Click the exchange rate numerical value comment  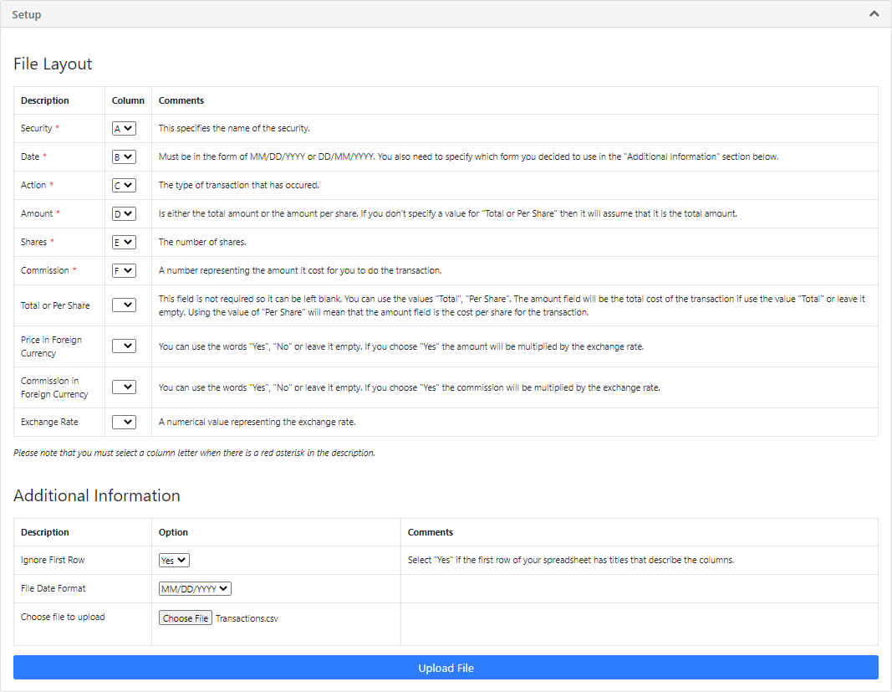(257, 422)
